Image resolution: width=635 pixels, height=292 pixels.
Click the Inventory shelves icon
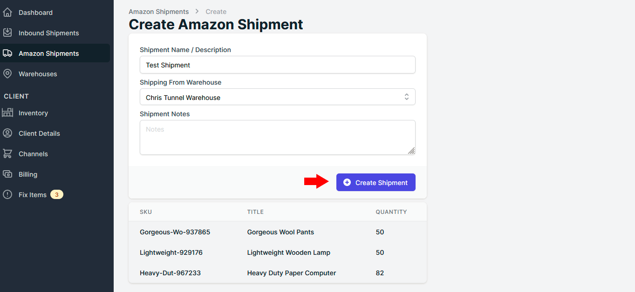tap(7, 113)
